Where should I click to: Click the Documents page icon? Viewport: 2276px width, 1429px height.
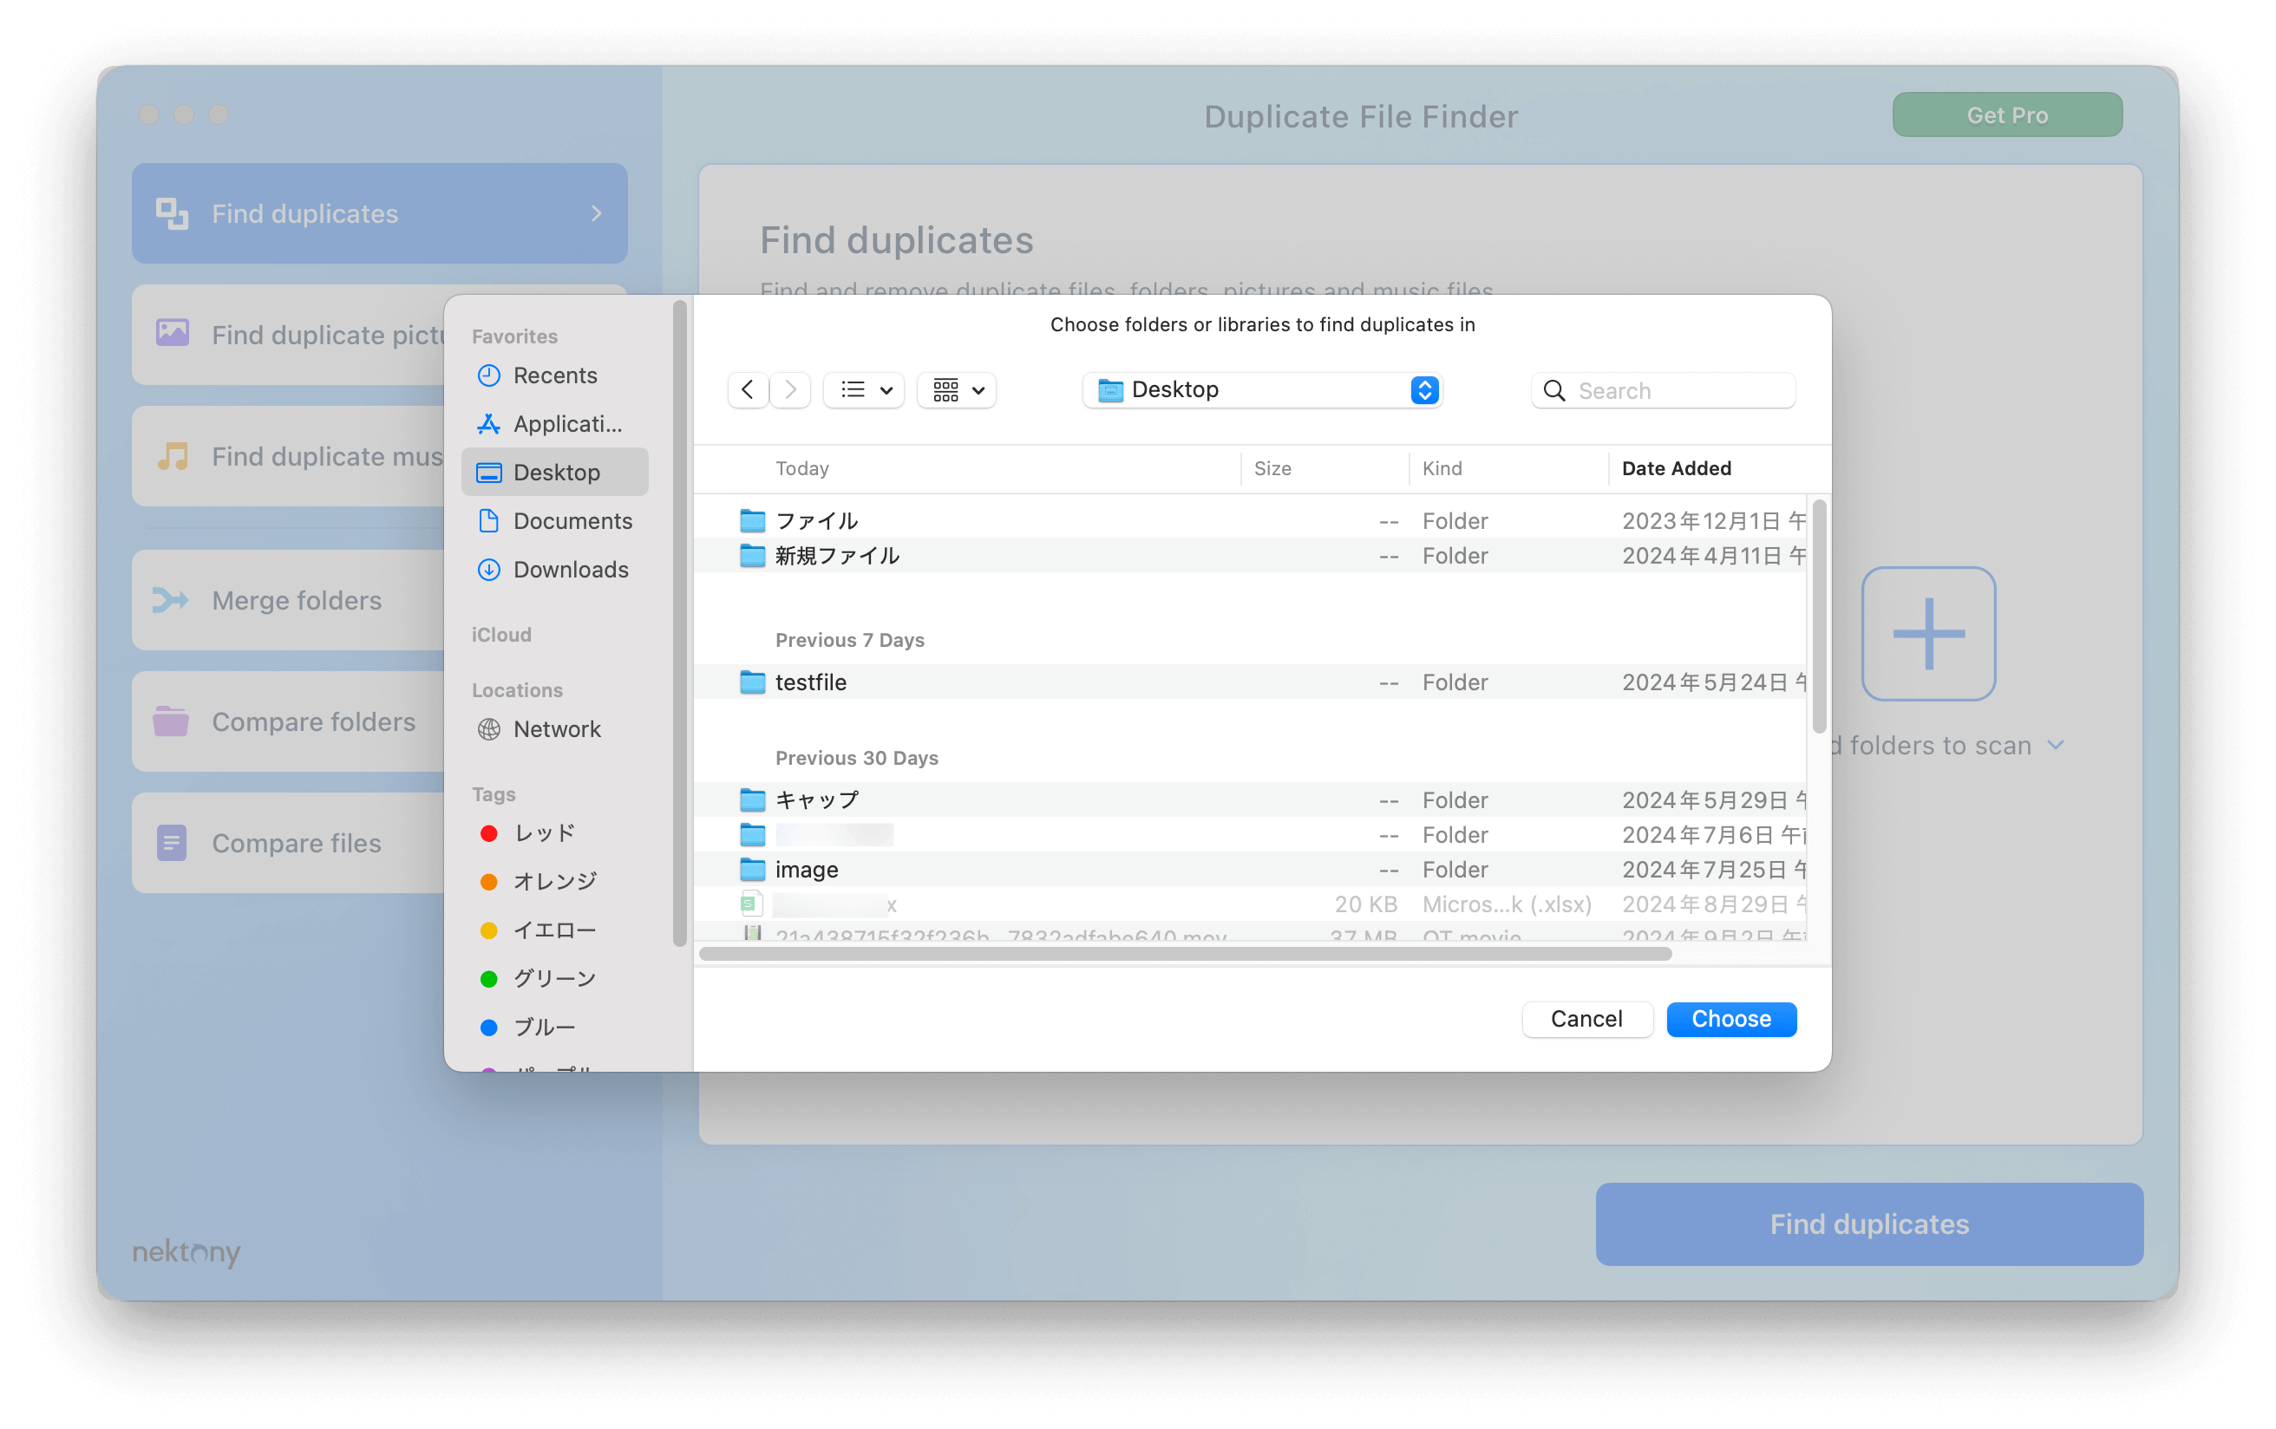coord(488,521)
